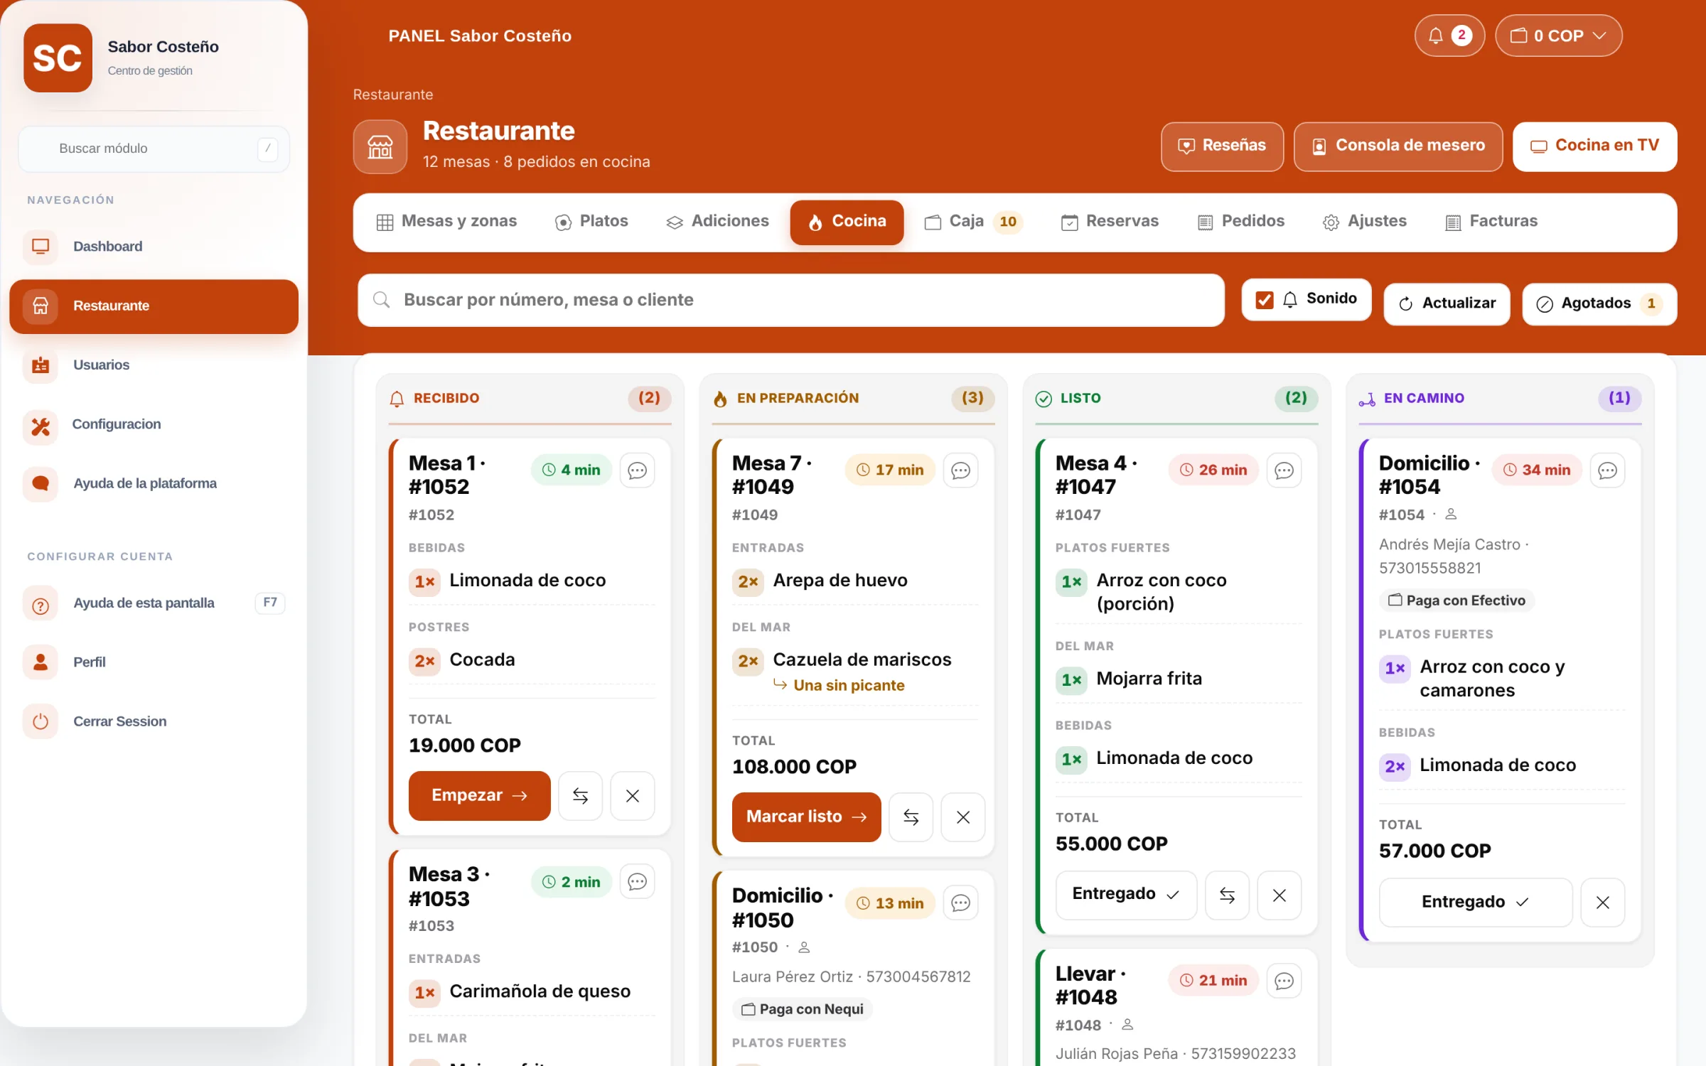The image size is (1706, 1066).
Task: Open the comment icon on Llevar #1048
Action: coord(1284,981)
